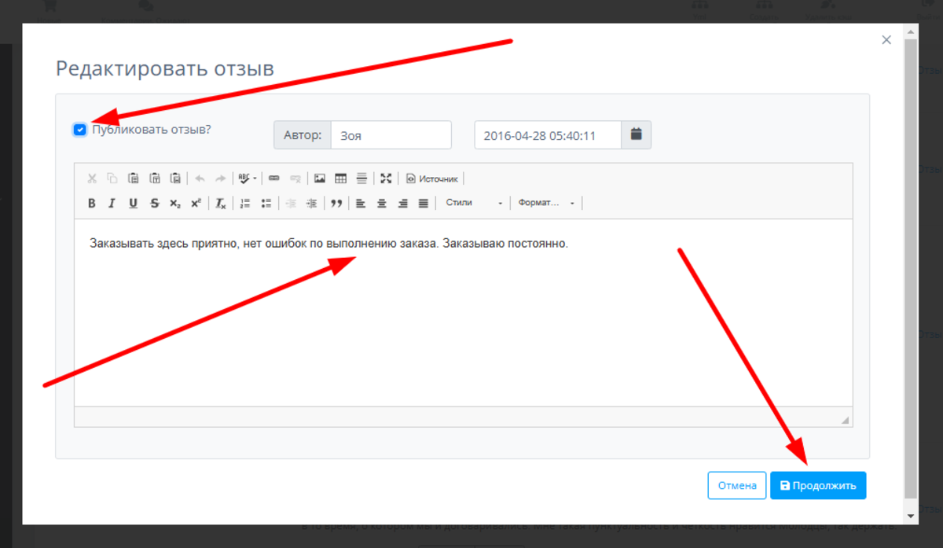Insert a link with the link icon
Viewport: 943px width, 548px height.
point(274,178)
